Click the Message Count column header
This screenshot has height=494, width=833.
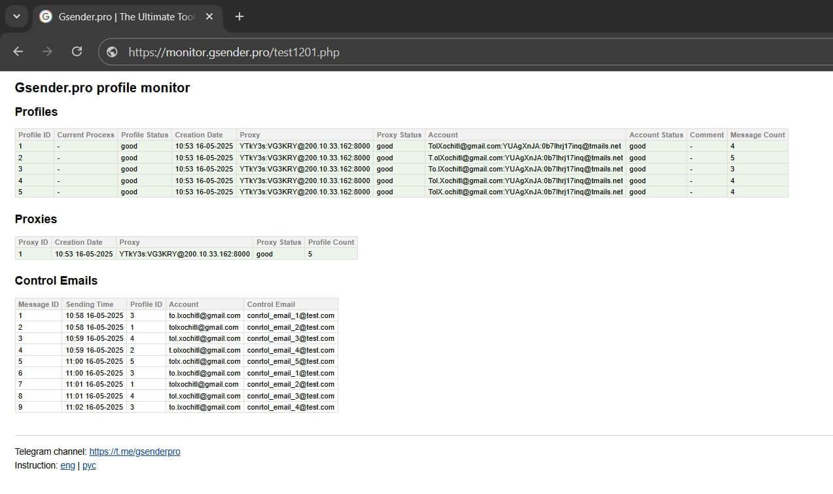click(758, 135)
